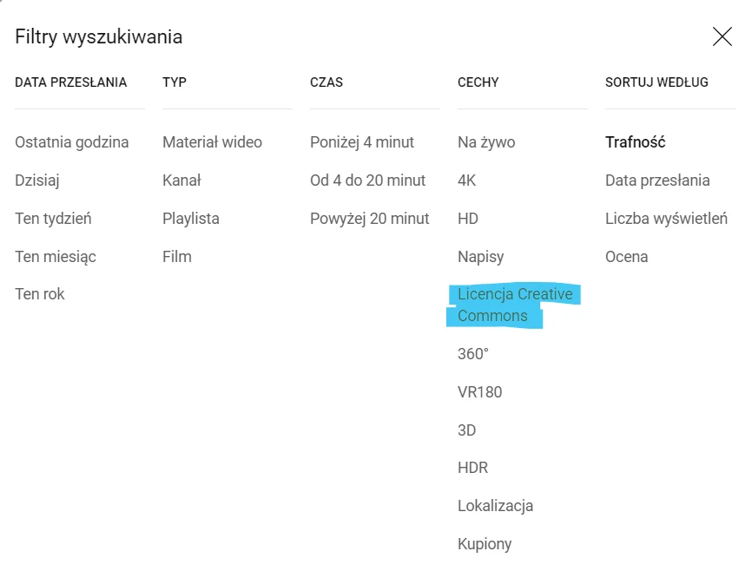Show only Kanał results
The image size is (745, 571).
(181, 180)
